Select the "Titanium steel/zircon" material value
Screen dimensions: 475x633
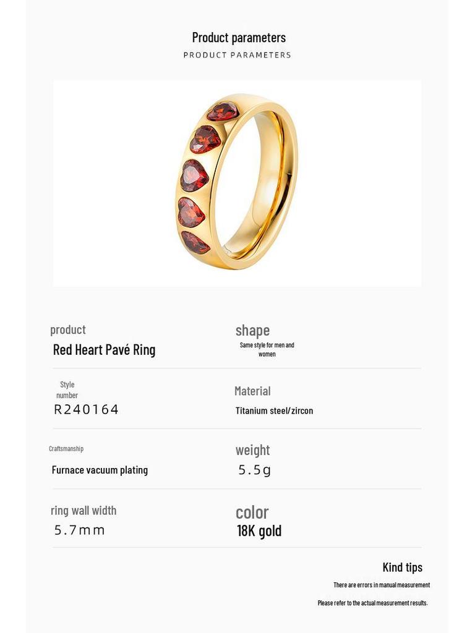(x=274, y=410)
